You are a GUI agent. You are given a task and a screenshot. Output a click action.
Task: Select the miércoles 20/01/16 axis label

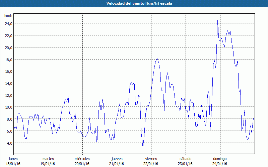[x=82, y=161]
